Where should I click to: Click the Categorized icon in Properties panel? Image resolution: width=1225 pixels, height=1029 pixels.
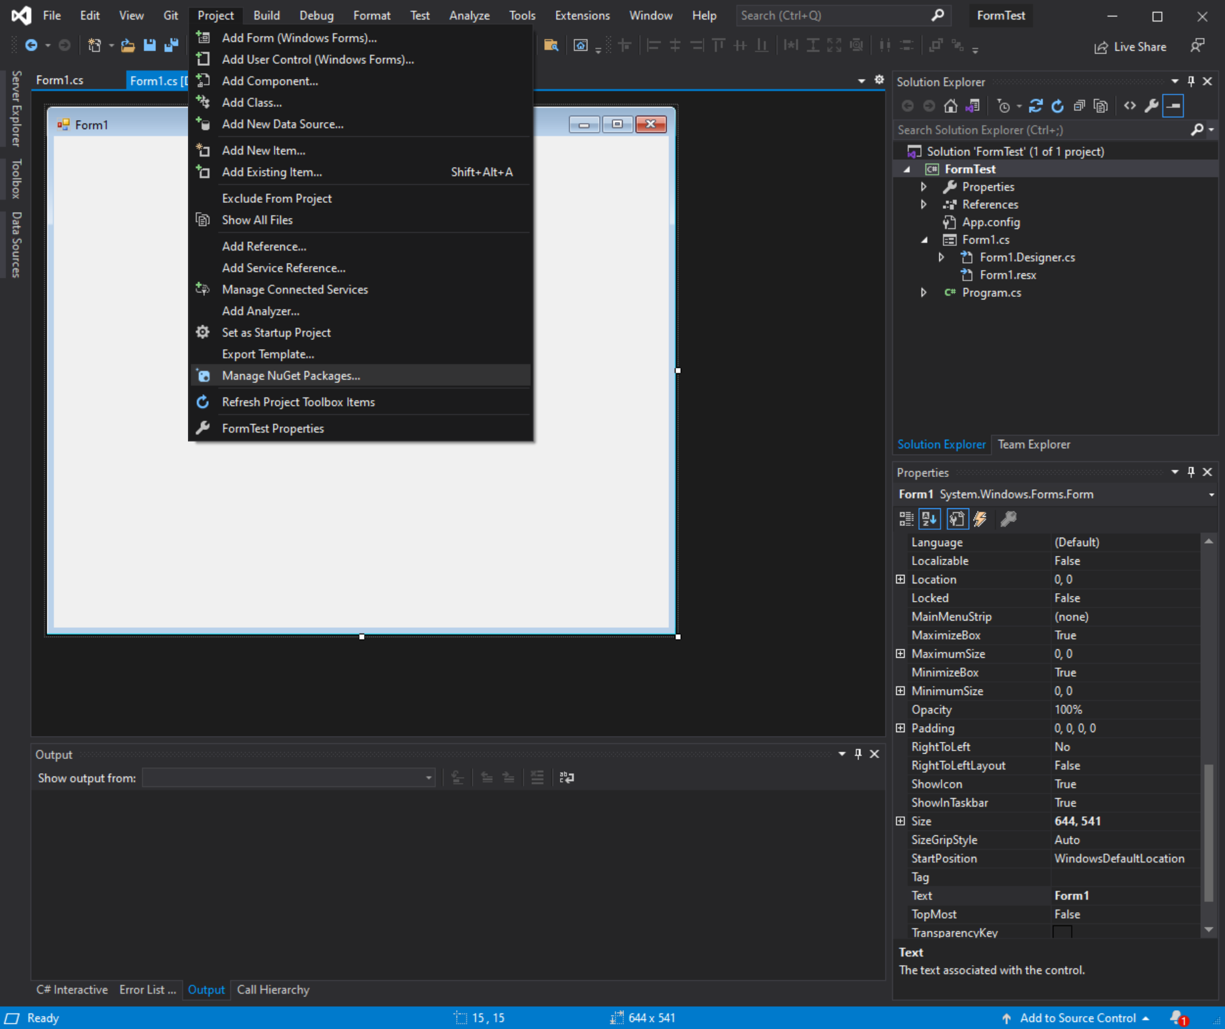coord(906,519)
